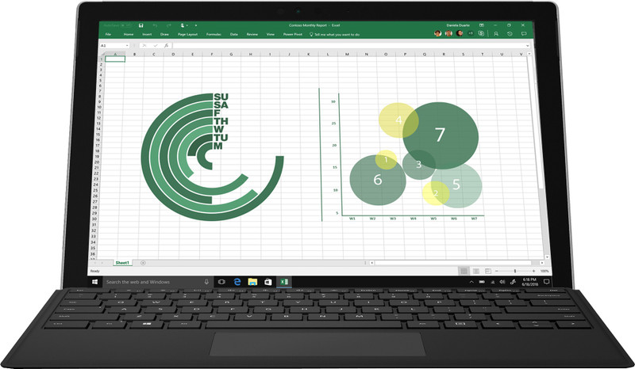Switch to Page Layout view in status bar
The width and height of the screenshot is (635, 369).
pos(475,271)
